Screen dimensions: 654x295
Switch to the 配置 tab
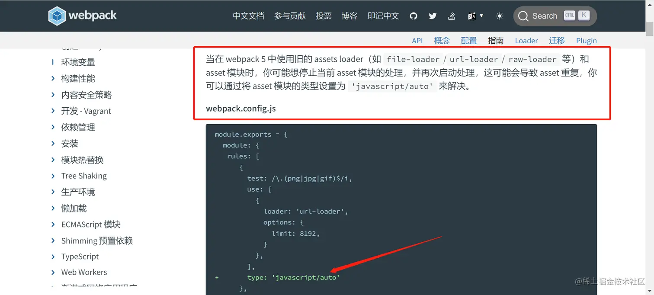(x=469, y=41)
